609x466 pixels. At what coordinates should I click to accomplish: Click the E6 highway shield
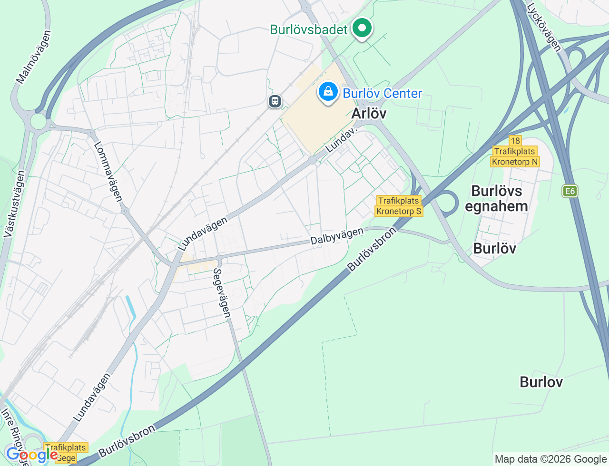[x=570, y=191]
